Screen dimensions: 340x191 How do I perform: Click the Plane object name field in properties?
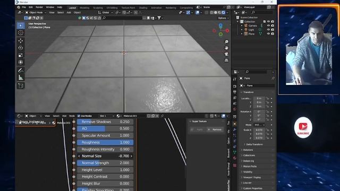pyautogui.click(x=260, y=86)
